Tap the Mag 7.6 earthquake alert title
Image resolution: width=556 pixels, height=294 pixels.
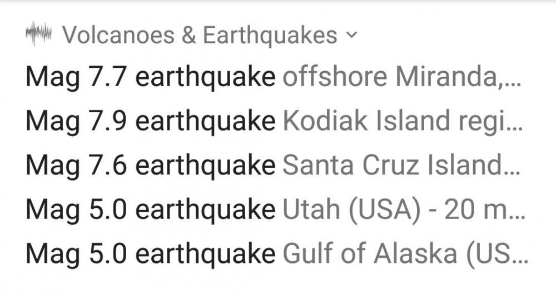[x=150, y=165]
